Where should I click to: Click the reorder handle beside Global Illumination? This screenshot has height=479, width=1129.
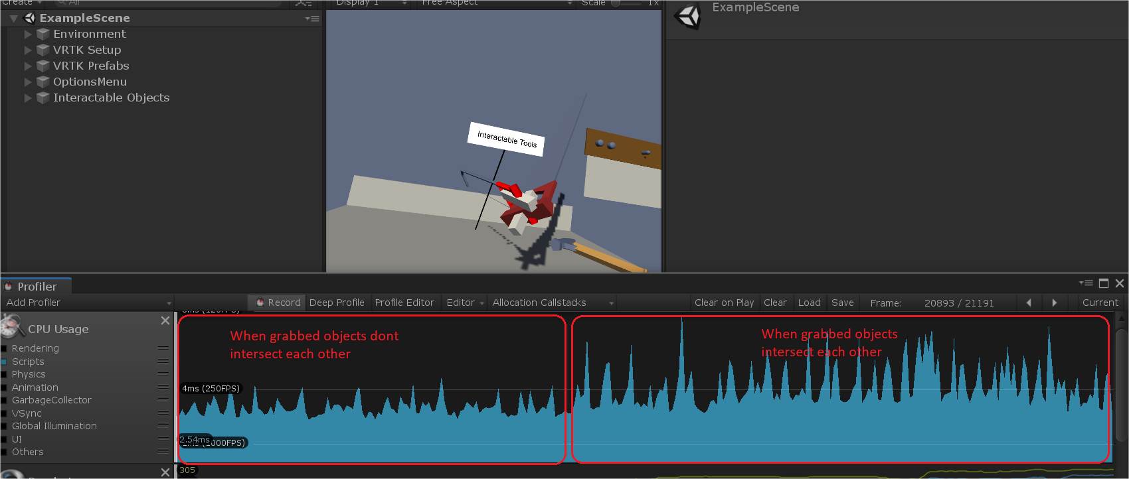click(163, 426)
